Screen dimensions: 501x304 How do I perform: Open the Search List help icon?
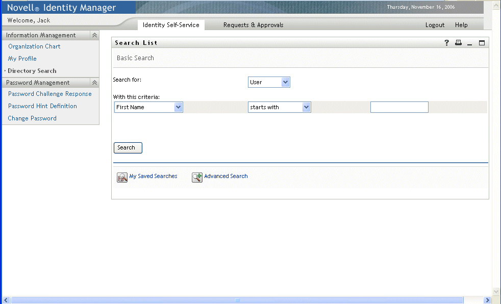pos(446,43)
